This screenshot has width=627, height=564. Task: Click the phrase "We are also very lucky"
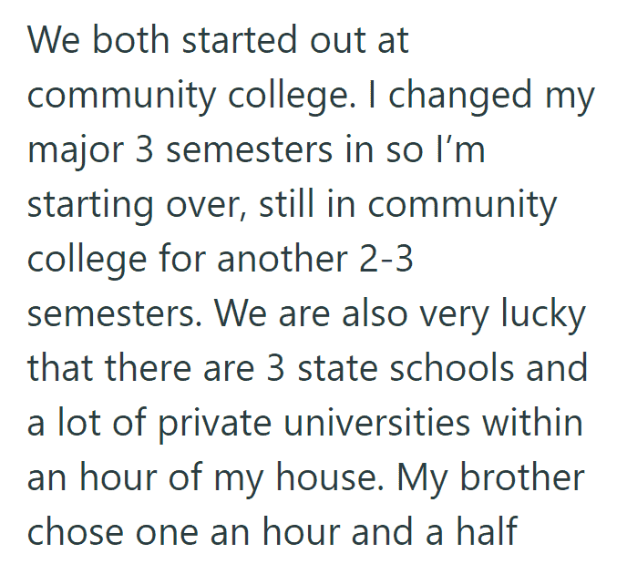[400, 314]
